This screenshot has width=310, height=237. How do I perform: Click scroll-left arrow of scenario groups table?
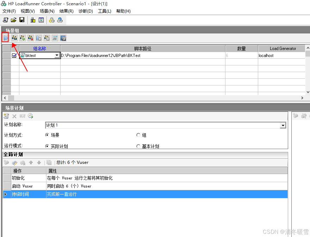[x=5, y=98]
